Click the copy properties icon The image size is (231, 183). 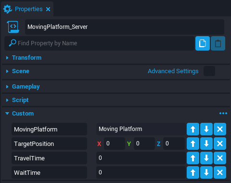[x=203, y=43]
